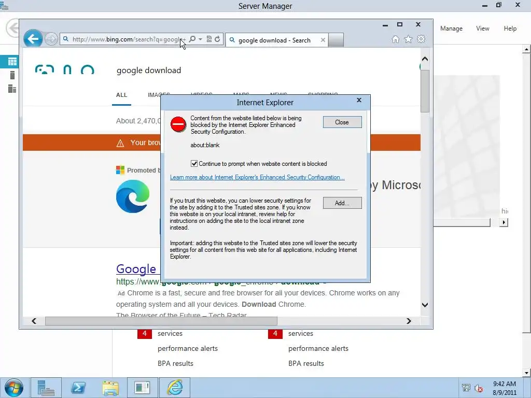Close the 'google download - Search' tab
Viewport: 531px width, 398px height.
click(323, 40)
